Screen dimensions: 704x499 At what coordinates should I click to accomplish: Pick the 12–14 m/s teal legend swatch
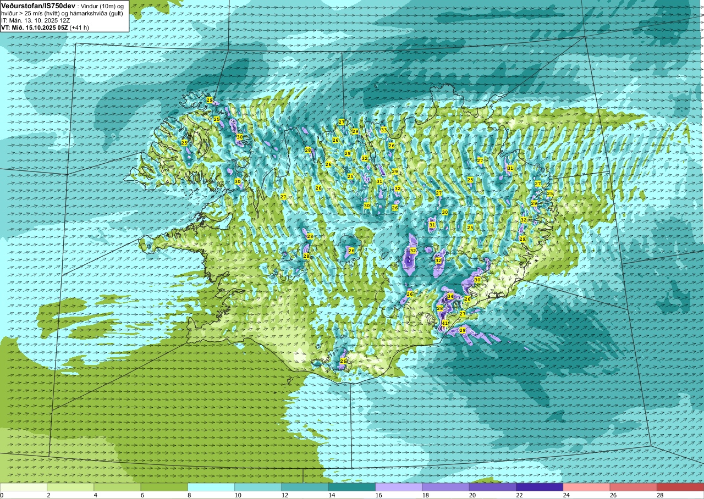coord(305,487)
